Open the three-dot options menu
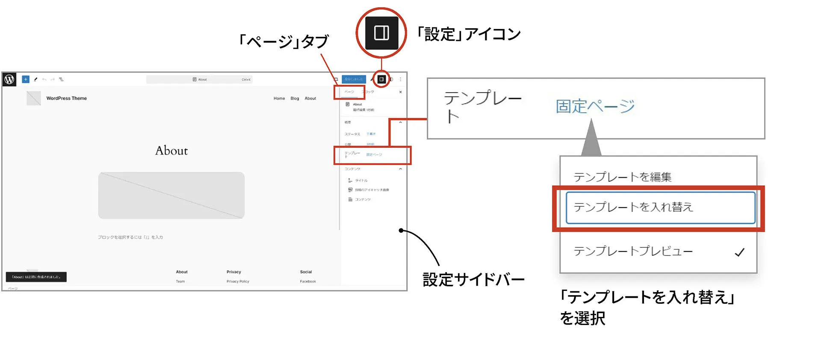This screenshot has height=337, width=833. 401,79
